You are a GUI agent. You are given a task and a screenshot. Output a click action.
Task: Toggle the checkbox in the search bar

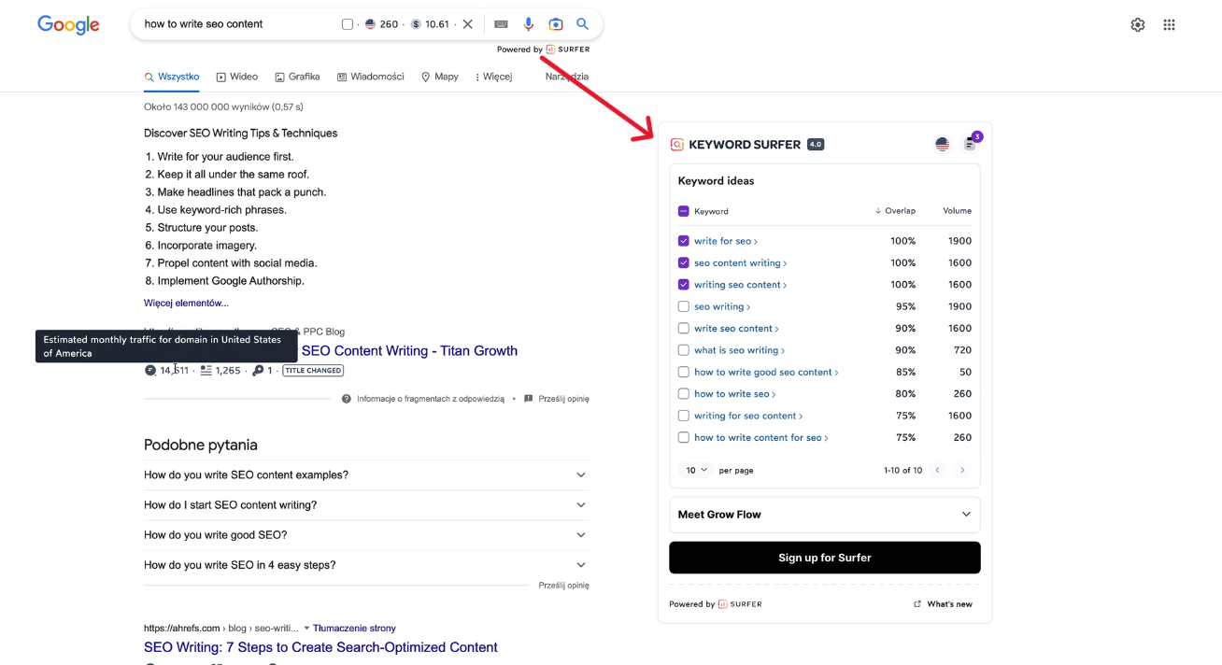click(348, 24)
